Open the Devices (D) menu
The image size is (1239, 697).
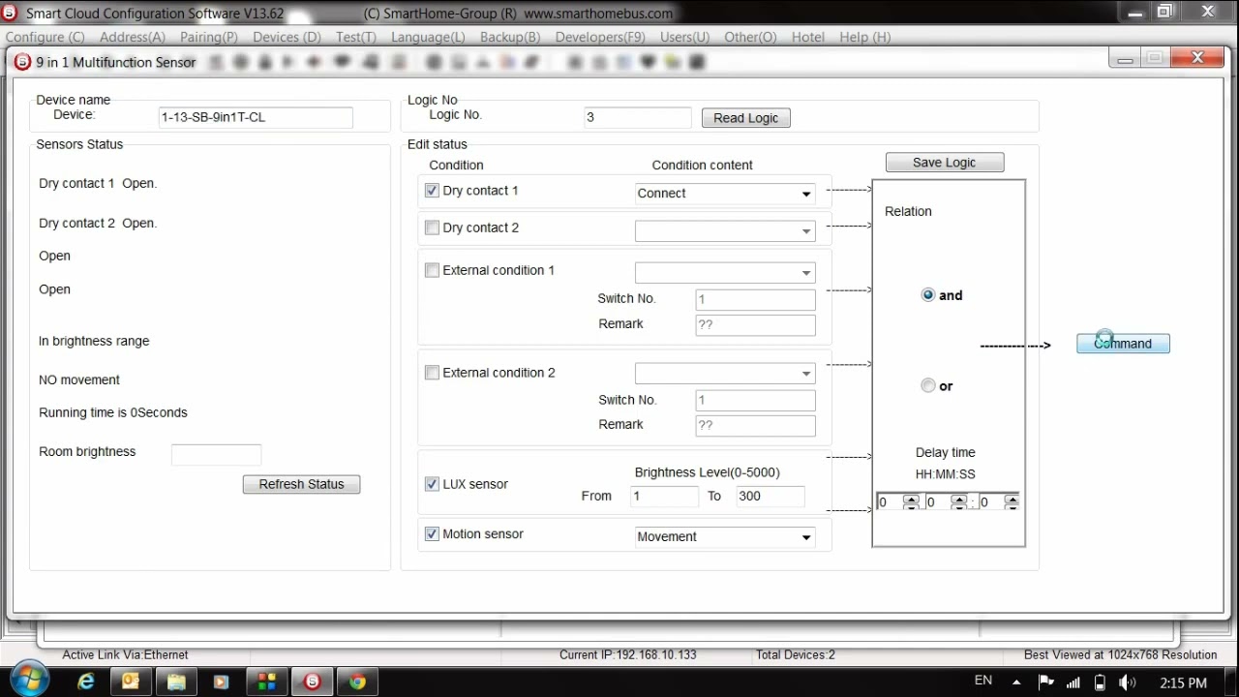pos(287,37)
